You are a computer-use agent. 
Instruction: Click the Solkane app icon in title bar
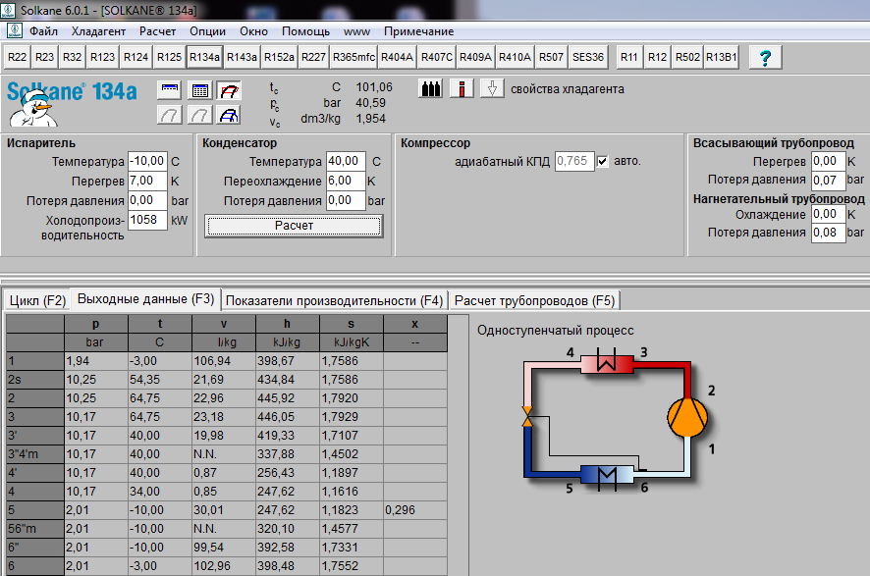8,10
